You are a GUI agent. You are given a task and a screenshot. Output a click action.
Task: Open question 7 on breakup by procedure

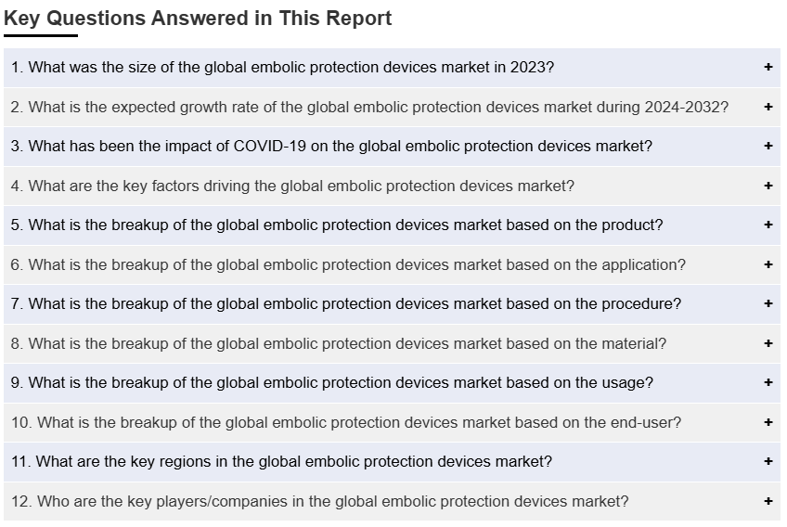345,304
